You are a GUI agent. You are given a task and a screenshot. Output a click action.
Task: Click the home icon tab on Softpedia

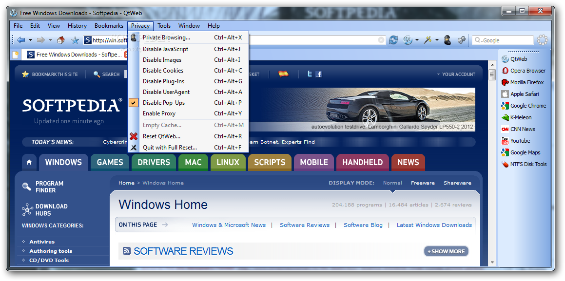[29, 162]
